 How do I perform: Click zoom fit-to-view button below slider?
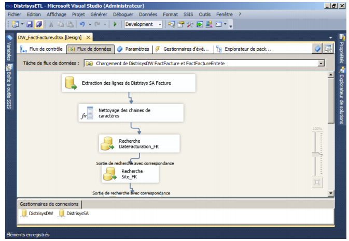[x=317, y=182]
